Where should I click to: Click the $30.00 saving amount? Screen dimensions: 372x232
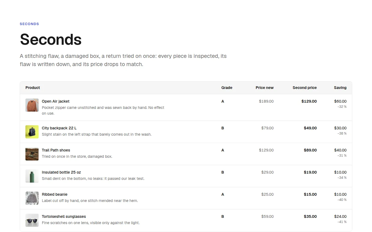[340, 128]
